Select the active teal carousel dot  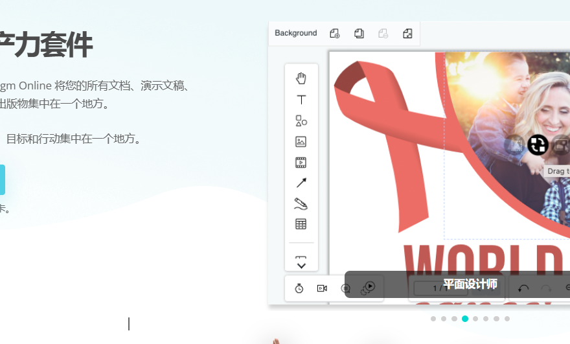465,319
